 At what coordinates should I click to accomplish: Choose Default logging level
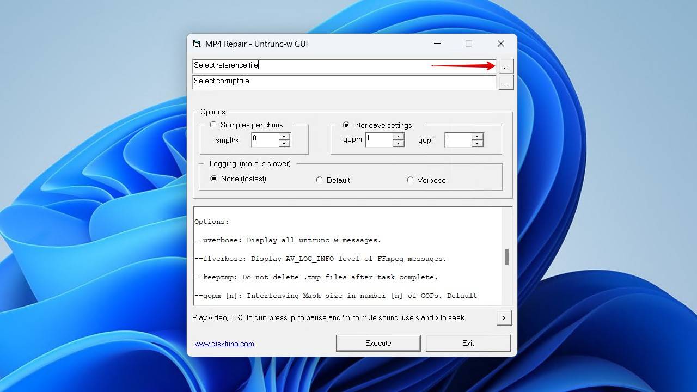333,180
